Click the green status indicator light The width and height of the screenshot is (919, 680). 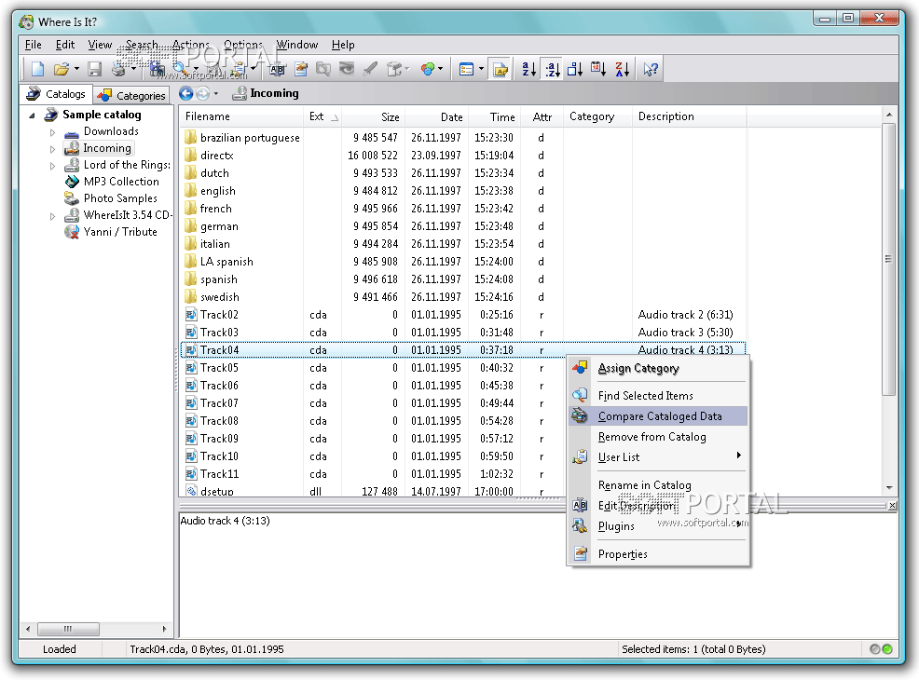point(887,649)
